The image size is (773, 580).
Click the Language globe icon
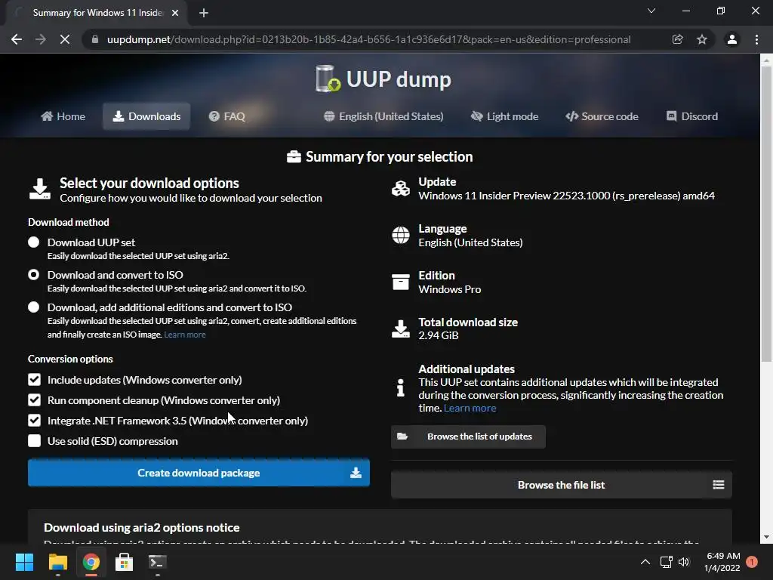pyautogui.click(x=400, y=236)
